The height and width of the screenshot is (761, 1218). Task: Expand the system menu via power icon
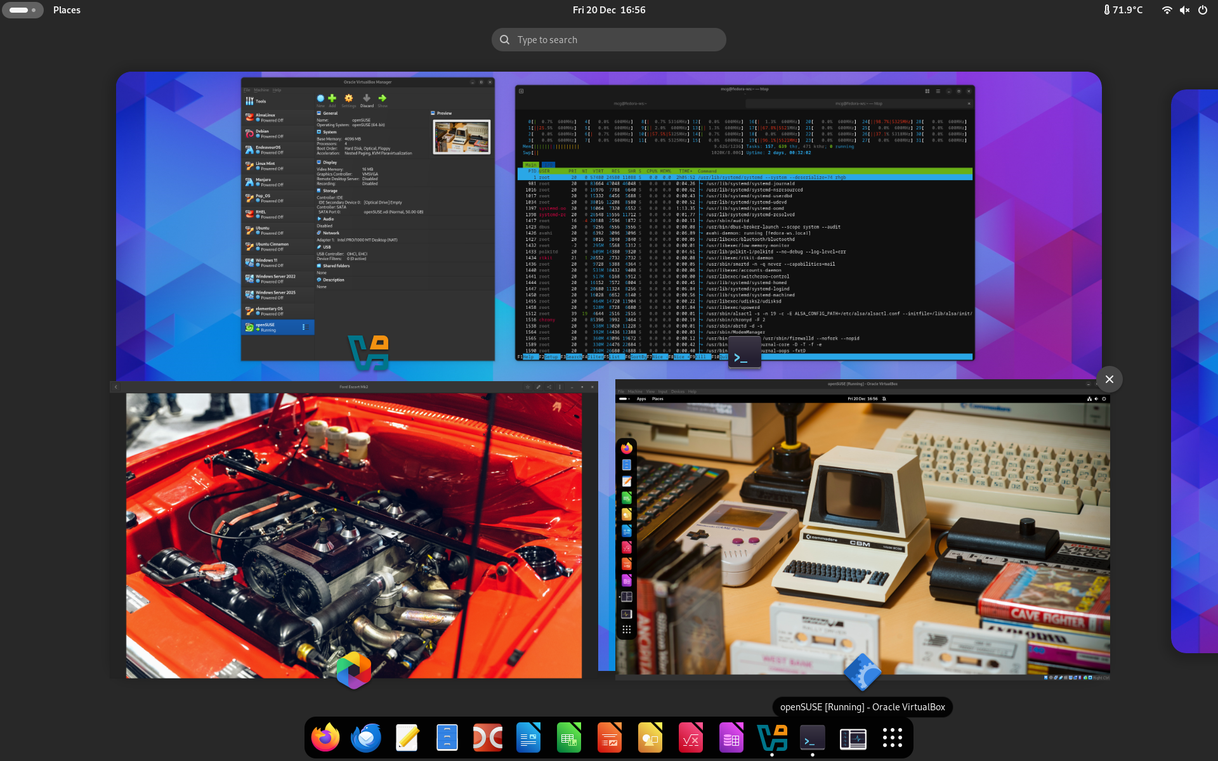coord(1202,10)
